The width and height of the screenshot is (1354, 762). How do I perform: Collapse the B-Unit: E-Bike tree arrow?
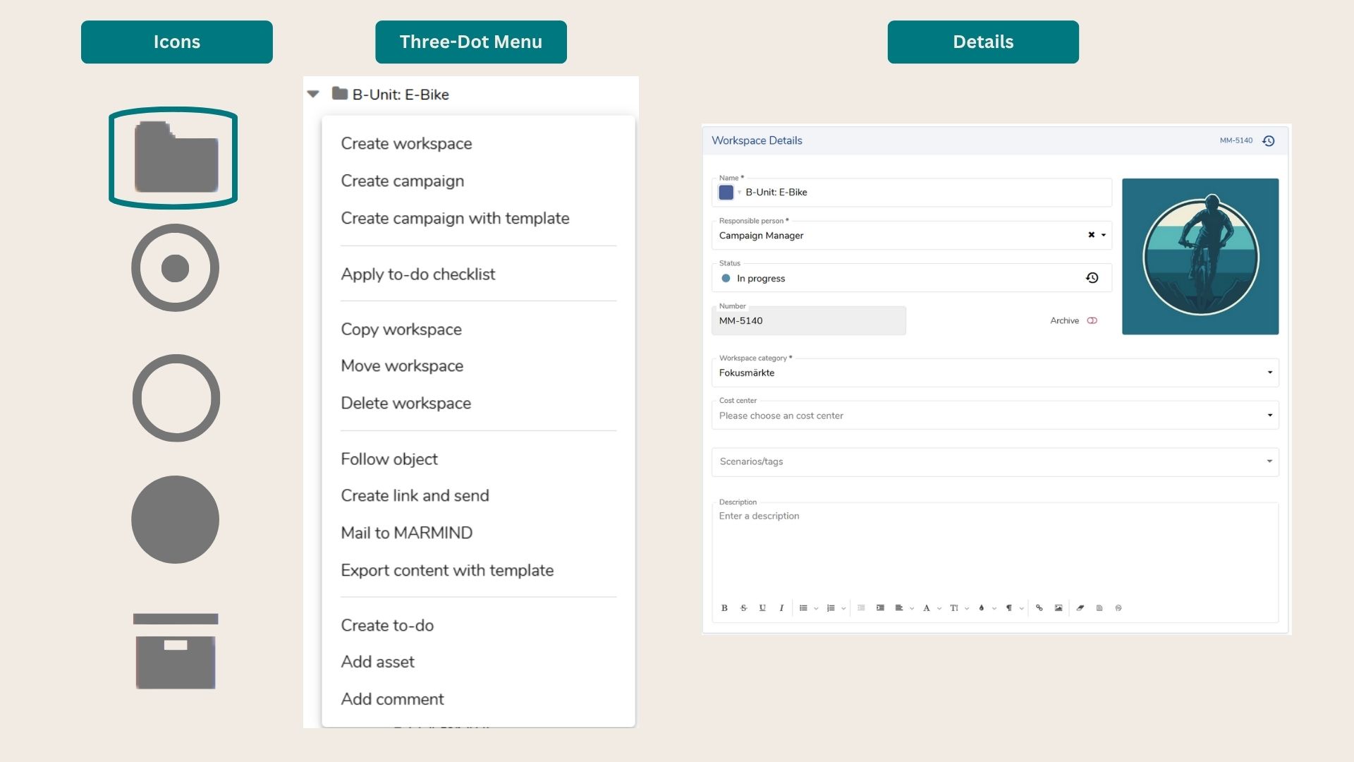point(313,94)
